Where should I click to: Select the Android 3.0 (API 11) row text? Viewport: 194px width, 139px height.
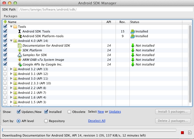[x=33, y=79]
